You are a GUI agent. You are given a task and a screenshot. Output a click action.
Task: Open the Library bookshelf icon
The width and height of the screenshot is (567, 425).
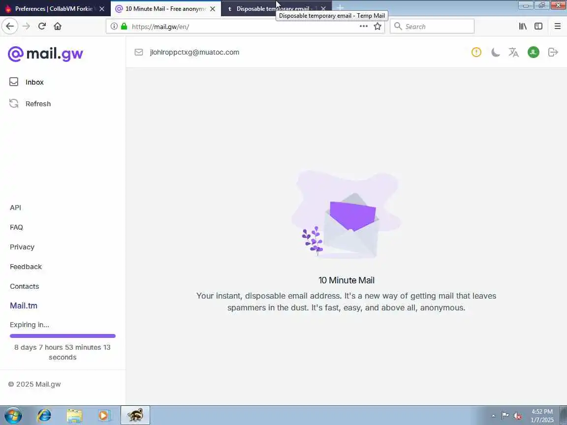click(523, 27)
